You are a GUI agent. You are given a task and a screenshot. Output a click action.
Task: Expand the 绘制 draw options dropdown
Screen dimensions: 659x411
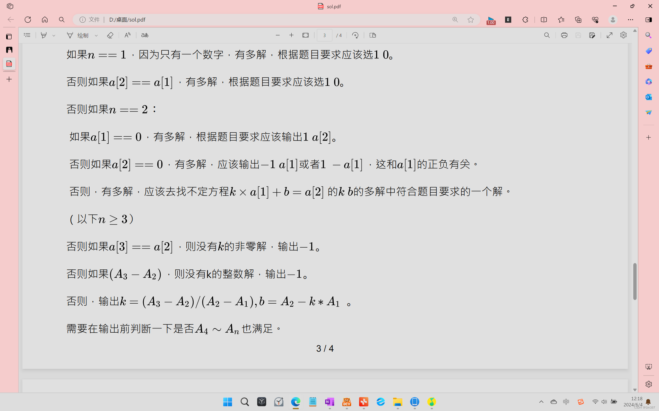96,36
